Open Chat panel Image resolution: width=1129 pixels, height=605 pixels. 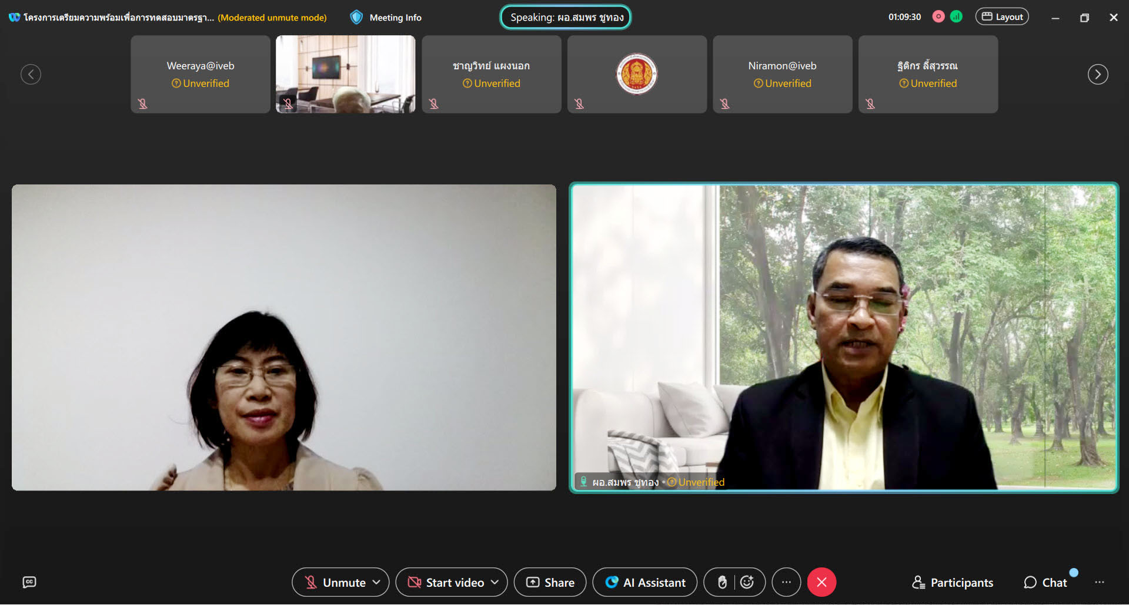(1046, 583)
